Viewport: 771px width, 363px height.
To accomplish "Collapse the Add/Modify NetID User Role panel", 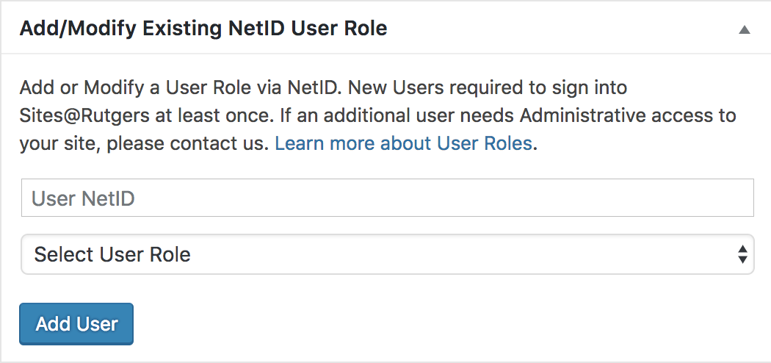I will click(744, 30).
